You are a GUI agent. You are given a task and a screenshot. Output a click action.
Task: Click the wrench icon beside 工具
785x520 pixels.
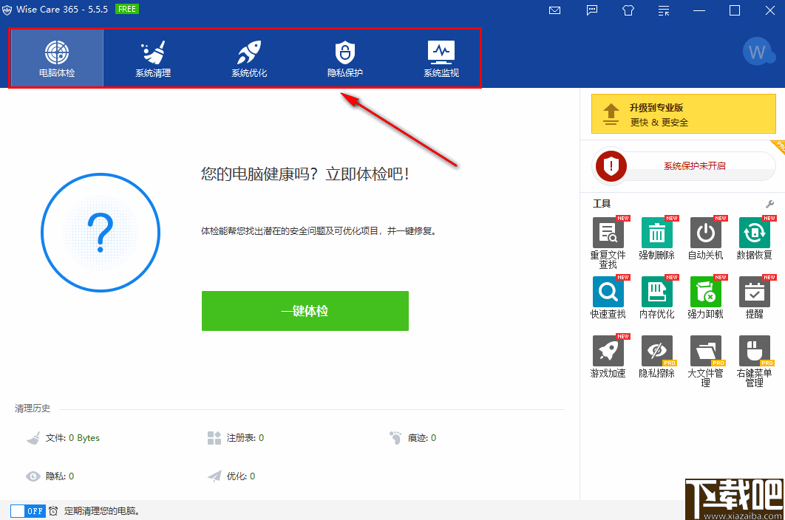769,204
